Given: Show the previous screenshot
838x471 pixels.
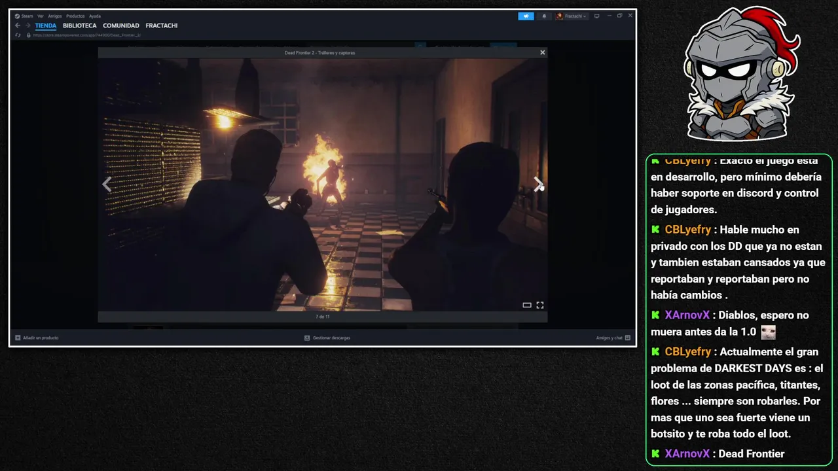Looking at the screenshot, I should (107, 184).
